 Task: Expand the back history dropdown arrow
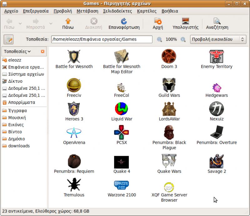pos(20,24)
